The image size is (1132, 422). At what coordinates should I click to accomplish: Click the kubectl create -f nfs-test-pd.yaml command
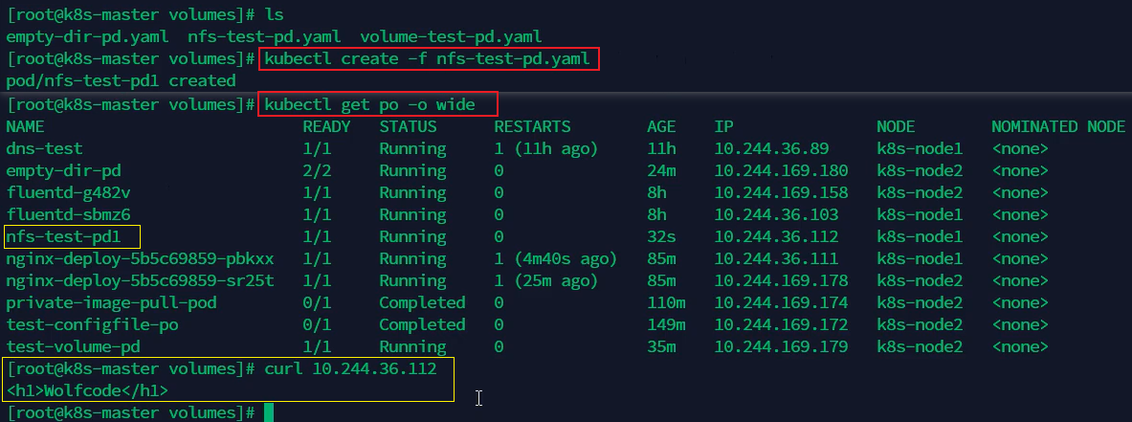(x=428, y=59)
